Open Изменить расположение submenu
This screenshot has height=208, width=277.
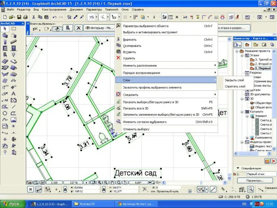click(x=166, y=65)
